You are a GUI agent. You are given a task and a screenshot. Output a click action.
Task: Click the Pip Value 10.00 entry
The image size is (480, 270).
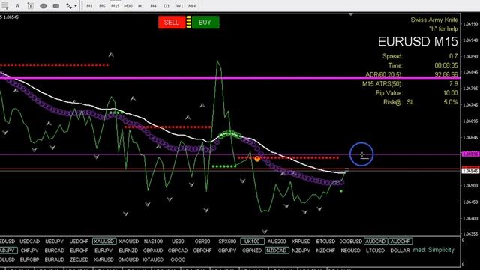coord(450,93)
